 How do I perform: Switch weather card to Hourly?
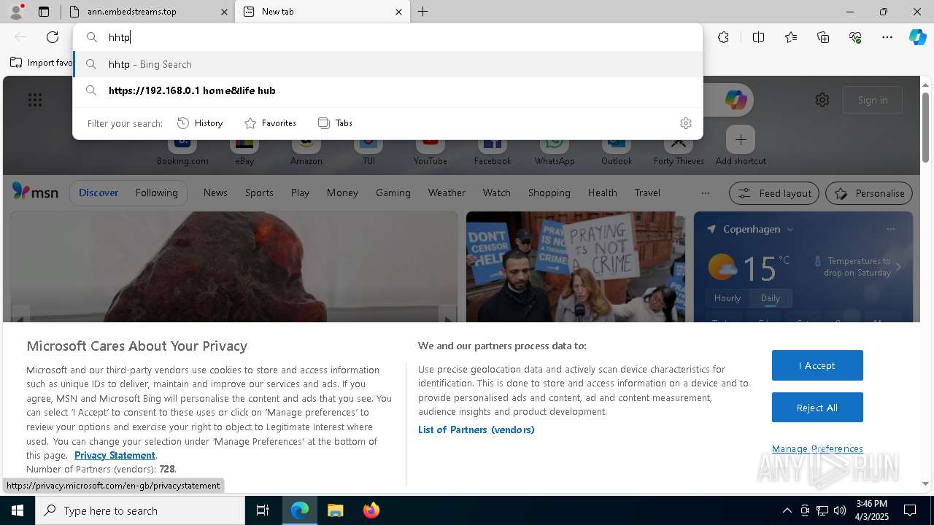[727, 298]
